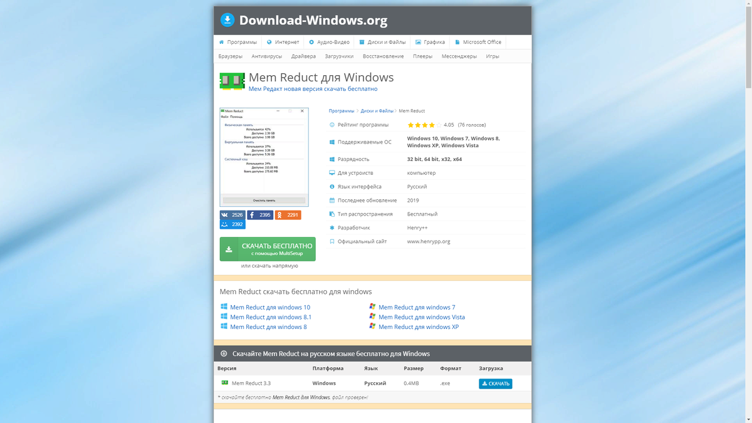Click the Последнее обновление calendar icon
Screen dimensions: 752x423
point(332,201)
